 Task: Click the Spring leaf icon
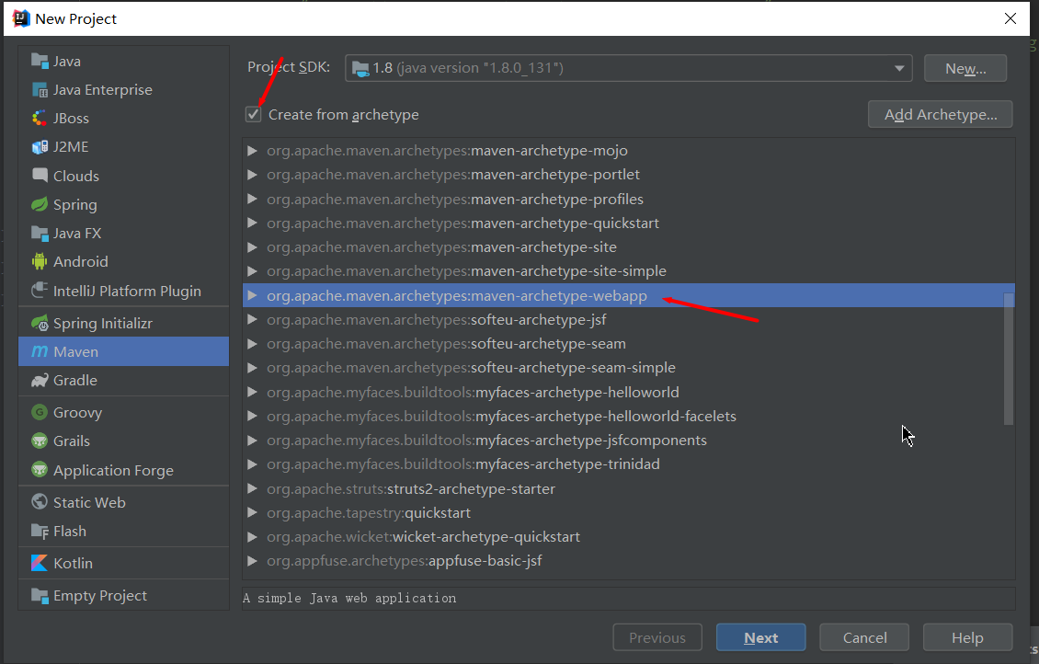click(40, 204)
